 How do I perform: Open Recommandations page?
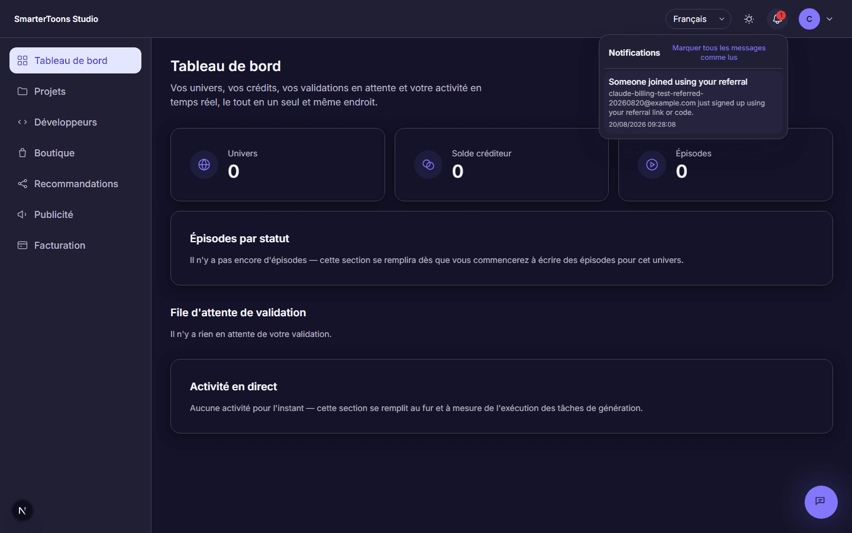[75, 184]
